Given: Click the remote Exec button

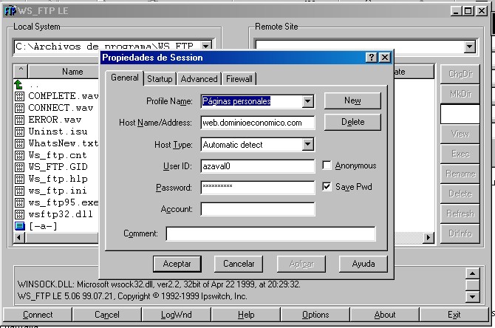Looking at the screenshot, I should 460,154.
